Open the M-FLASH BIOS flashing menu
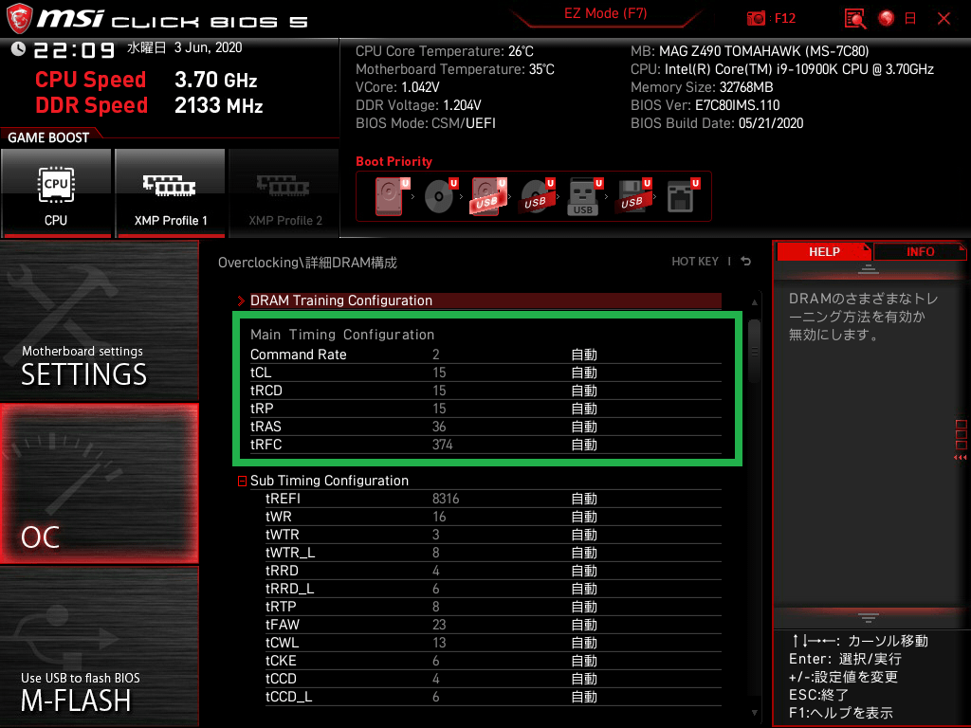 99,646
